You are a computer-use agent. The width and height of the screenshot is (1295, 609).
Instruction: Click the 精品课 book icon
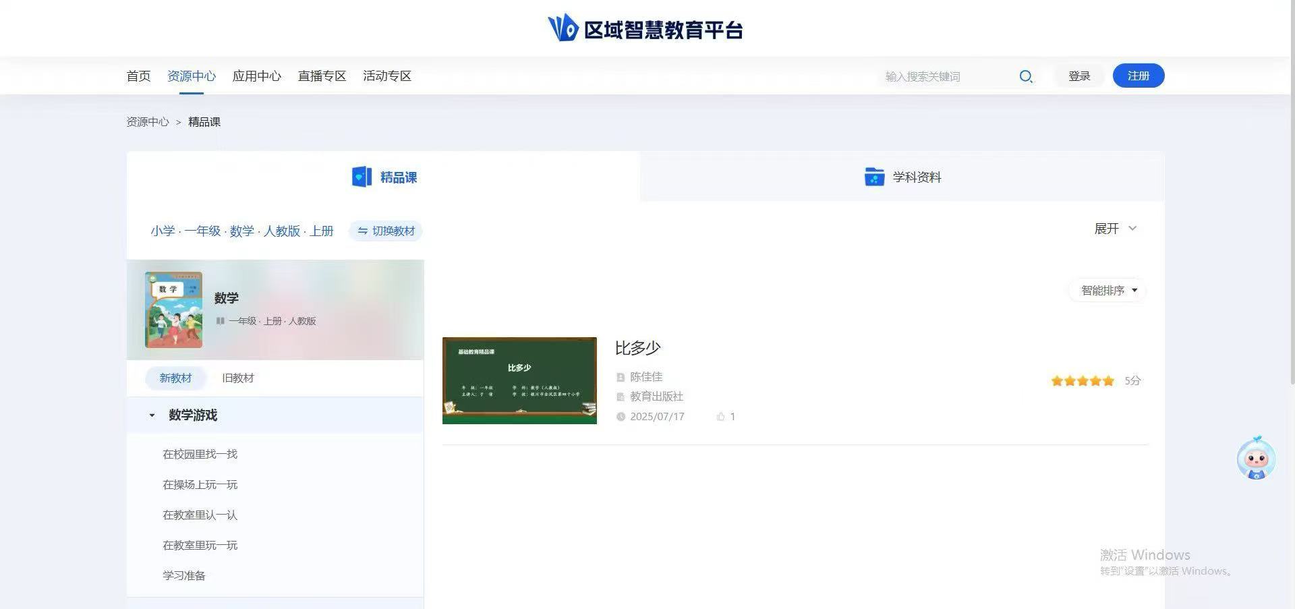point(362,177)
